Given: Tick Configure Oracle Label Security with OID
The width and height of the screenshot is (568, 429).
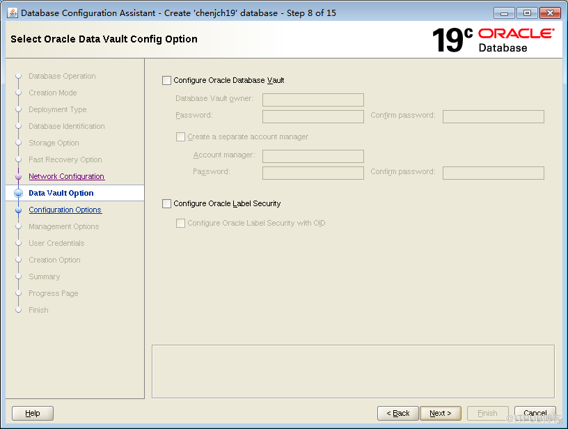Looking at the screenshot, I should coord(180,223).
